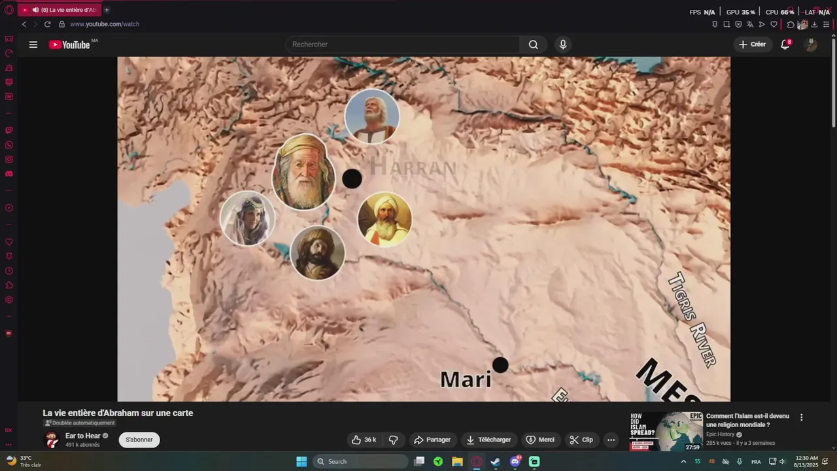The image size is (837, 471).
Task: Open Easy Setup sliders icon
Action: click(827, 24)
